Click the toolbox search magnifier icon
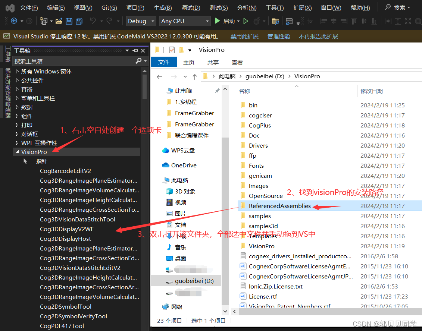Image resolution: width=422 pixels, height=331 pixels. pos(138,61)
